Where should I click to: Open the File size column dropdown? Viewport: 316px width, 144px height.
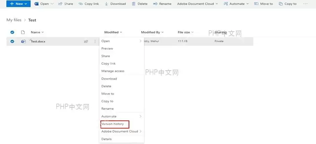[186, 32]
